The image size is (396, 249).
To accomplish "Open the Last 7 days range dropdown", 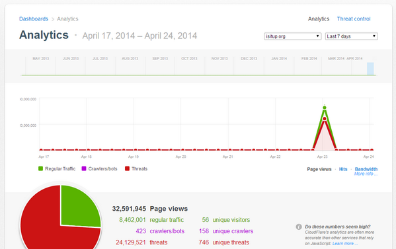I will click(351, 36).
